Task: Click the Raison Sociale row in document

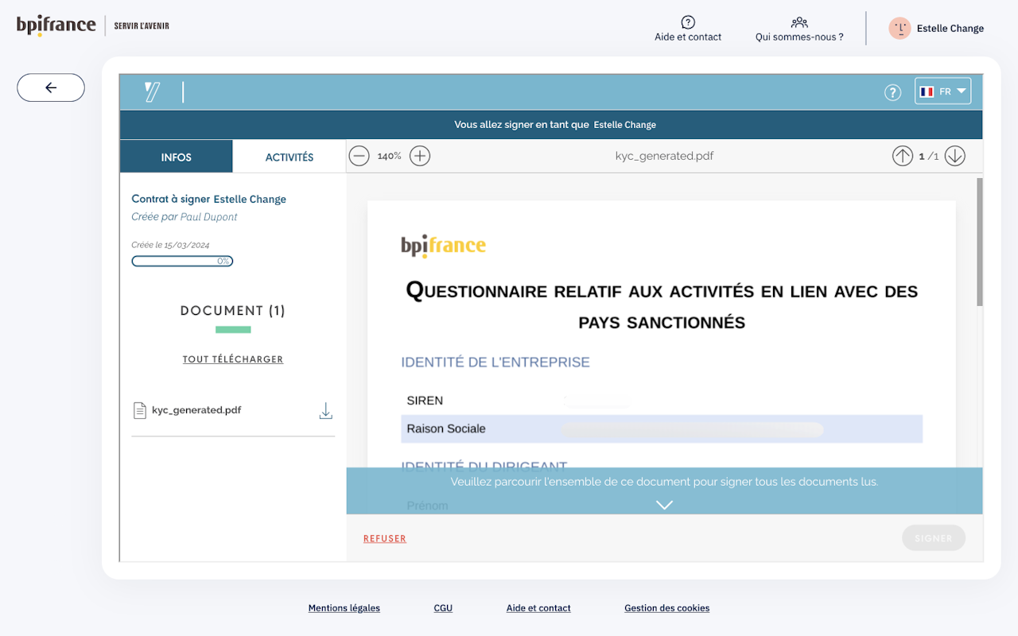Action: click(x=662, y=429)
